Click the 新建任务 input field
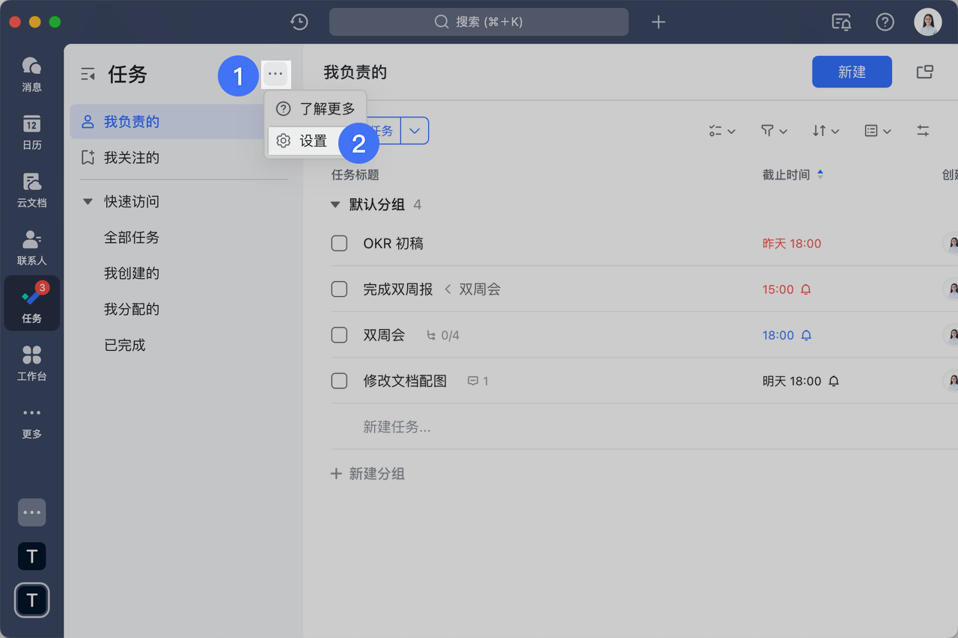 (x=397, y=427)
